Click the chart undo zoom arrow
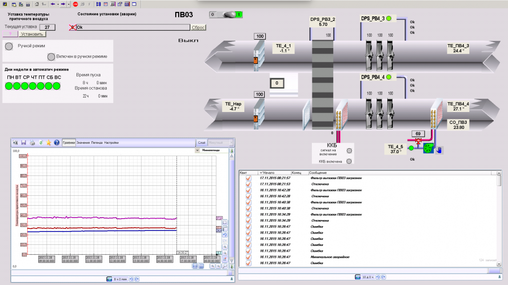Viewport: 508px width, 285px height. tap(224, 235)
